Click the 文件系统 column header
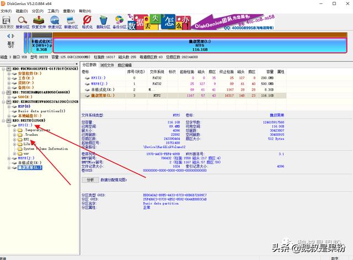This screenshot has height=260, width=353. 157,72
